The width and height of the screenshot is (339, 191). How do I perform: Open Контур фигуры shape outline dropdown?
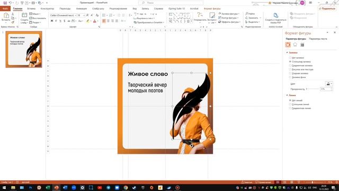pyautogui.click(x=228, y=18)
